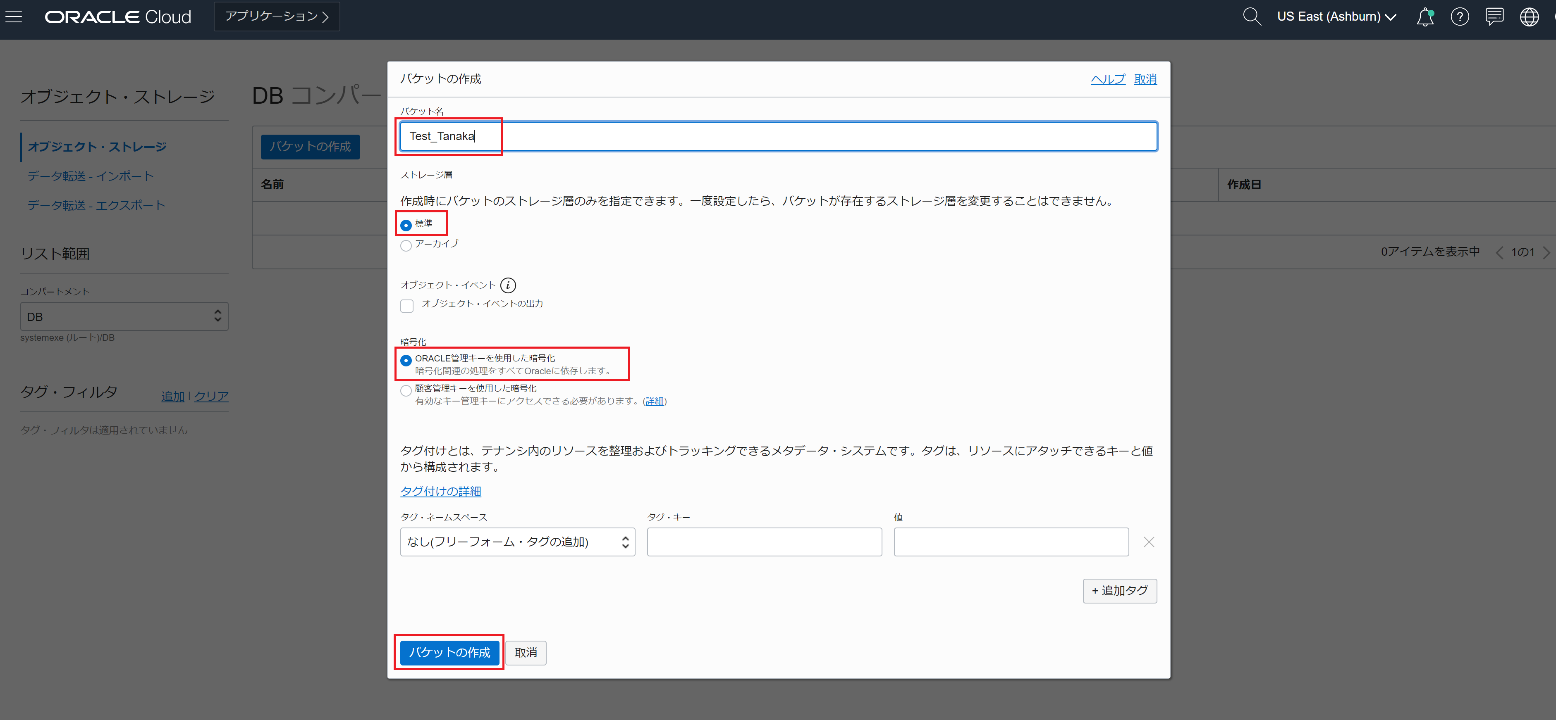
Task: Remove the tag row with X icon
Action: [1148, 542]
